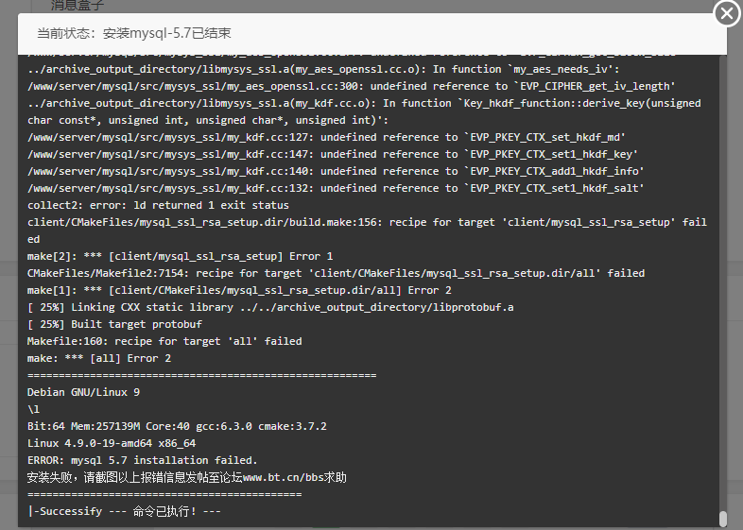The height and width of the screenshot is (530, 743).
Task: Click the 'Linking CXX static library' libprotobuf.a line
Action: 270,307
